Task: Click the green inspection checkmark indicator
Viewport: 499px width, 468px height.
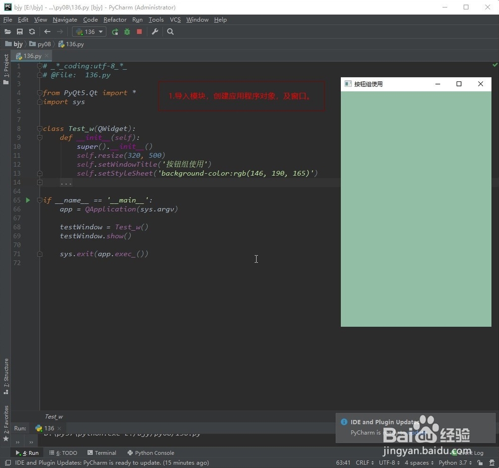Action: coord(495,64)
